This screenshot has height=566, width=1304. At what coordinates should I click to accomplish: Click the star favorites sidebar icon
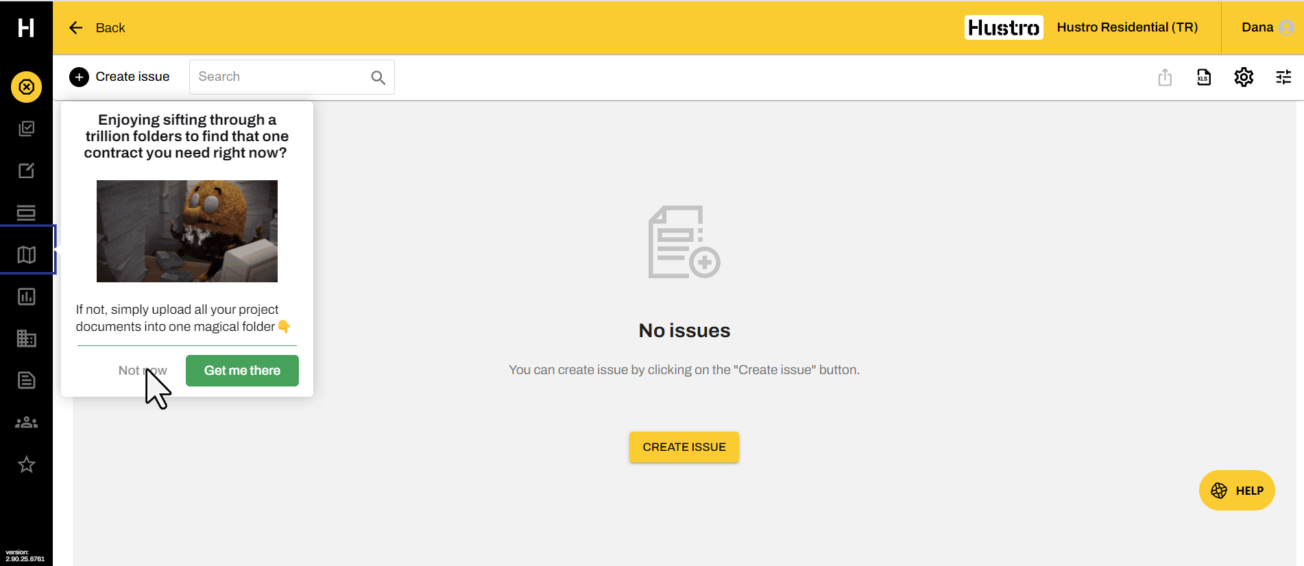tap(26, 465)
